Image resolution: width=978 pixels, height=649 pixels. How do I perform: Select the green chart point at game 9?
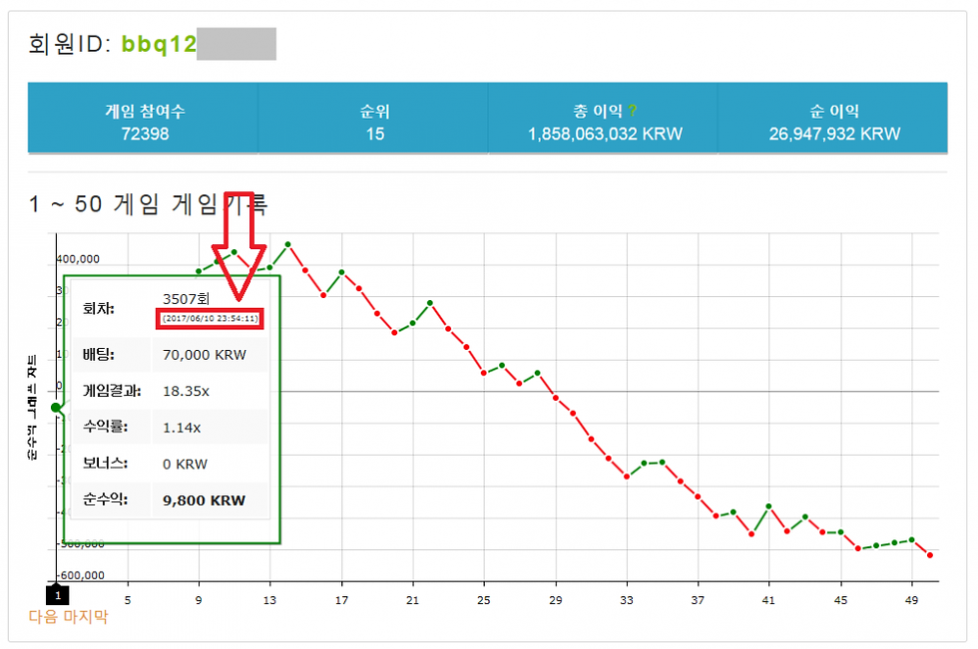(x=199, y=271)
